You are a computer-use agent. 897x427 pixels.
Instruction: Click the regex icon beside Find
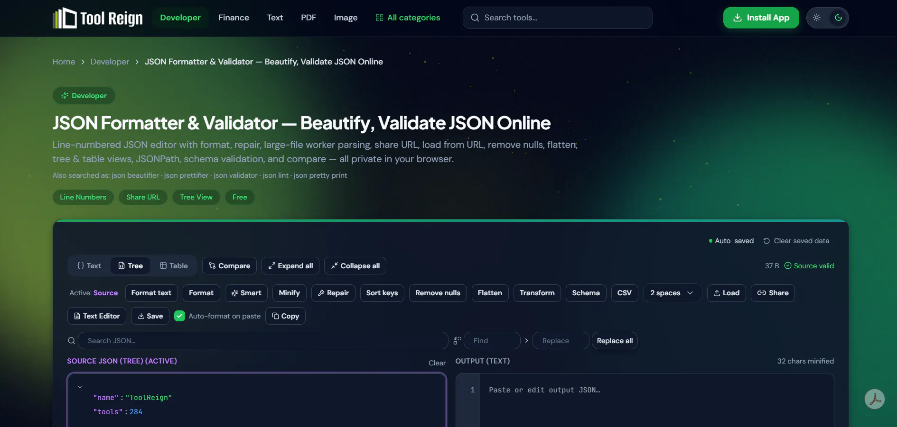[x=458, y=340]
